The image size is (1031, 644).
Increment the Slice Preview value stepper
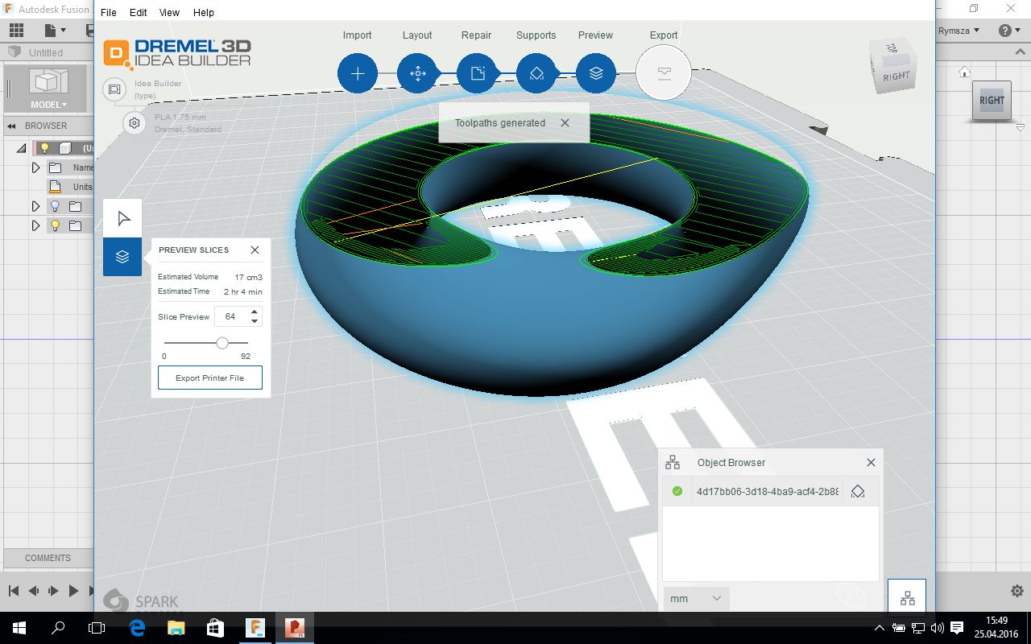[255, 312]
